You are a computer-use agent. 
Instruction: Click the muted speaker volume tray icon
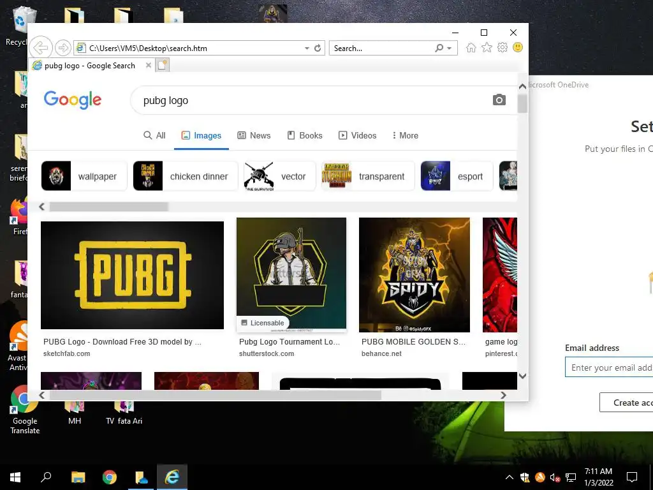(x=555, y=477)
